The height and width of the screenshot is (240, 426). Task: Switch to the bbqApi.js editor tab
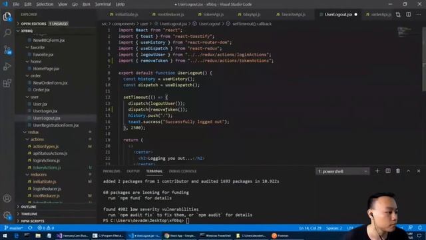(249, 15)
